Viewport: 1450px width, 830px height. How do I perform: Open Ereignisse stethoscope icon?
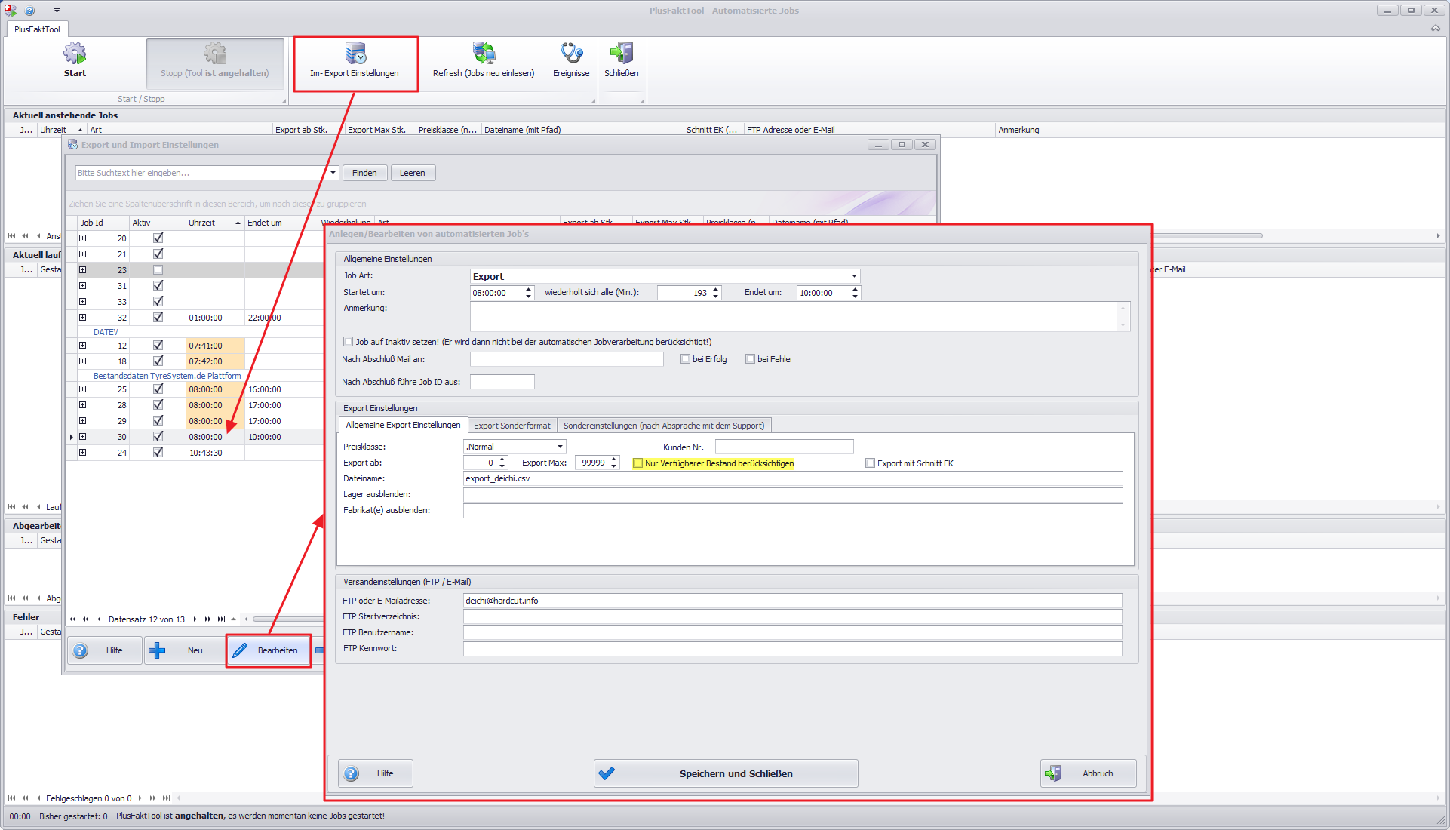[571, 54]
